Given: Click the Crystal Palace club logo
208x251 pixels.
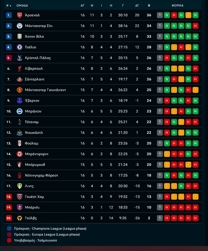Looking at the screenshot, I should pyautogui.click(x=20, y=58).
